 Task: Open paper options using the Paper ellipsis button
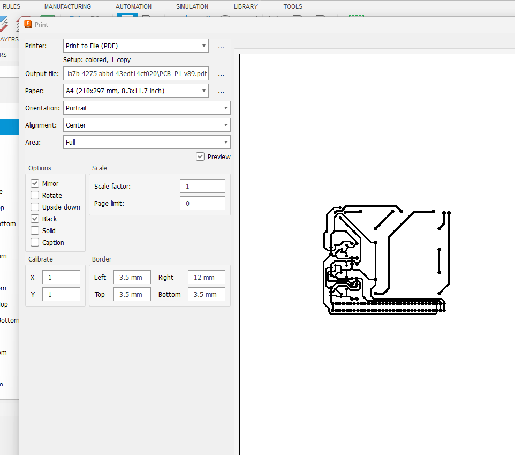[x=221, y=92]
